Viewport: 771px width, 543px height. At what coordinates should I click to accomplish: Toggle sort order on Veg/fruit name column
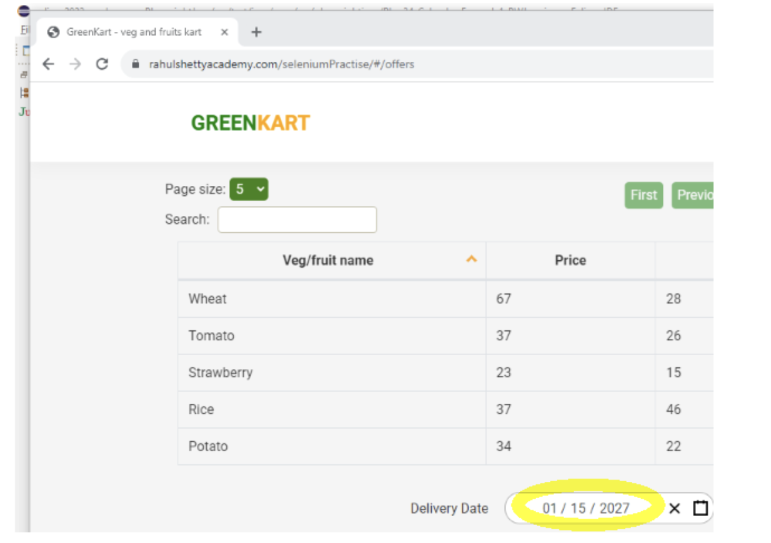330,260
